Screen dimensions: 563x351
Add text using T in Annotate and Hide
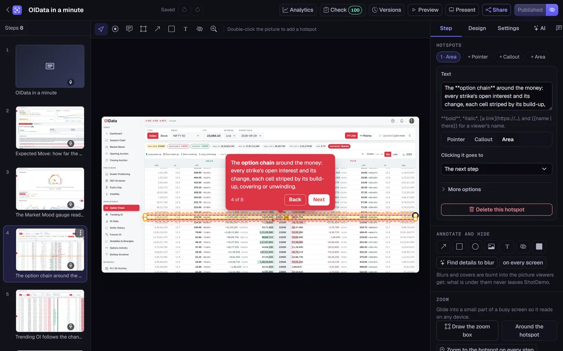point(507,247)
